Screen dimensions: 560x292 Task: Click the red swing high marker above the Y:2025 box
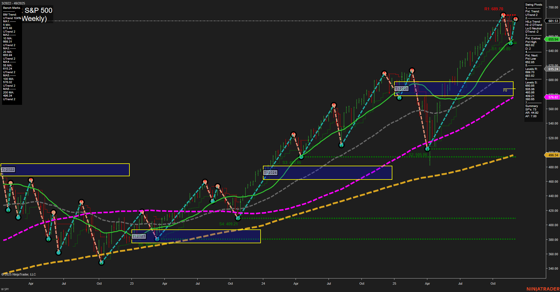point(412,71)
